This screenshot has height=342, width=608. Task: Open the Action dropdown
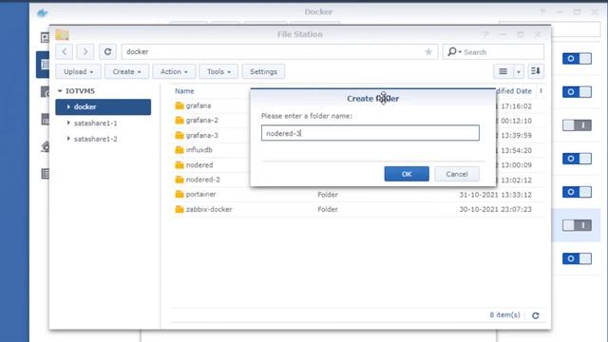pyautogui.click(x=174, y=72)
